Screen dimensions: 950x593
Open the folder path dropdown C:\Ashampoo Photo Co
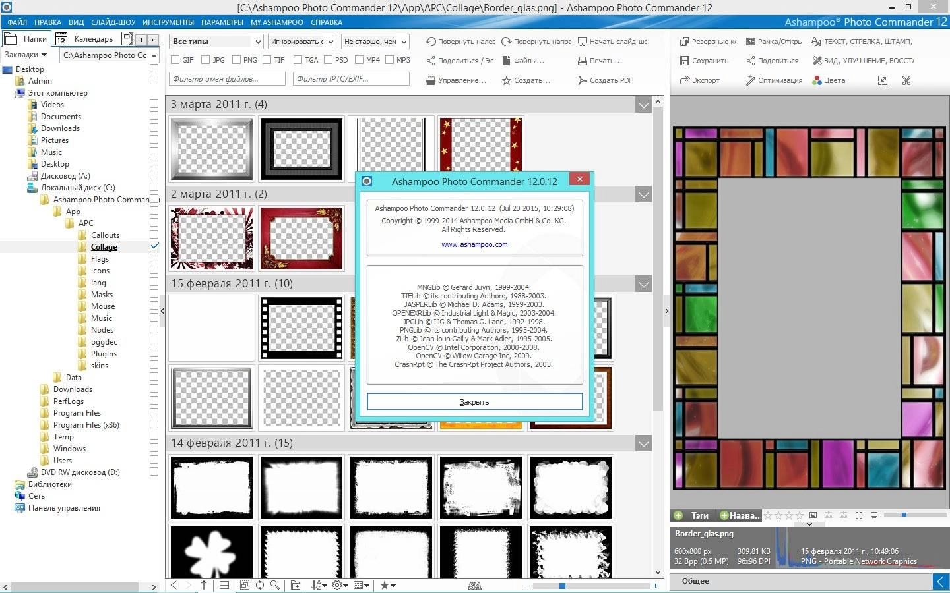tap(110, 55)
